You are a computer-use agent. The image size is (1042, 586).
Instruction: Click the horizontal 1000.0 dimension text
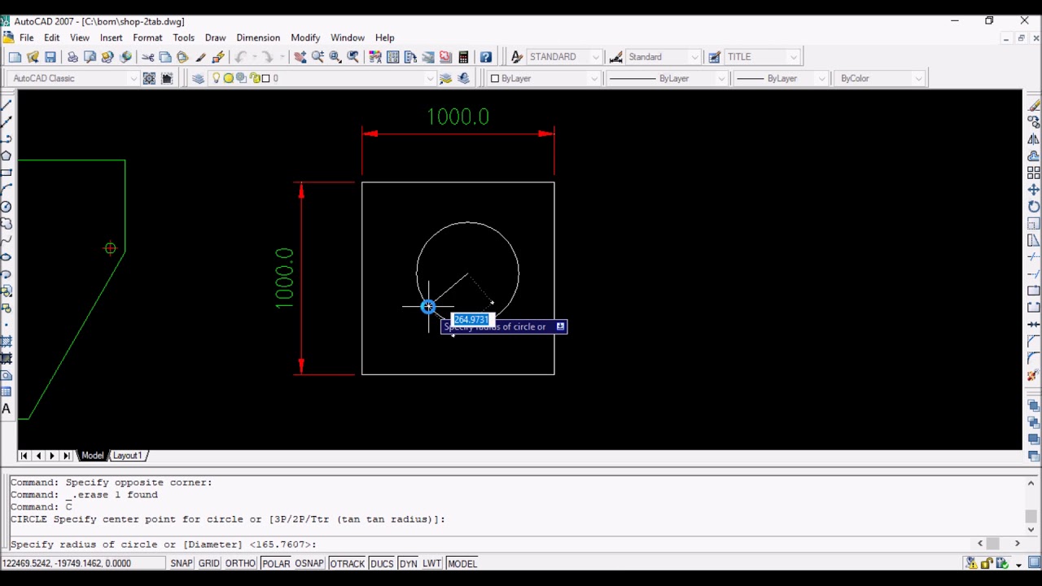tap(458, 117)
